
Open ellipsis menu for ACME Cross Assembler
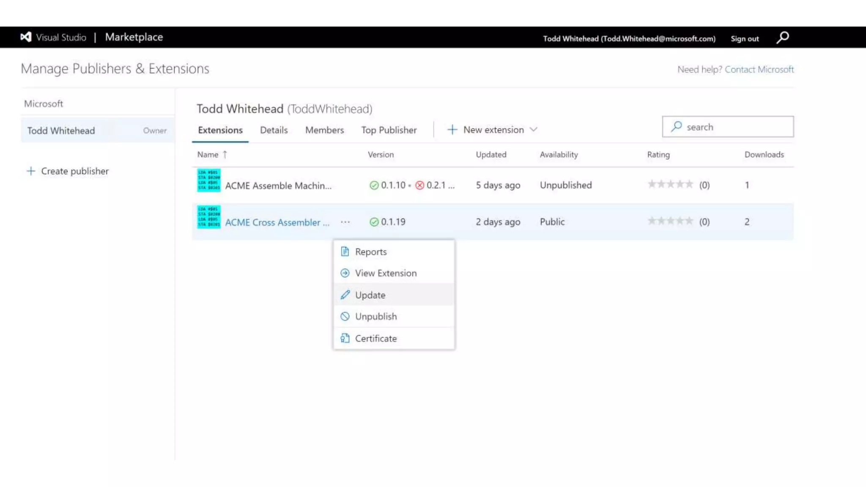345,222
